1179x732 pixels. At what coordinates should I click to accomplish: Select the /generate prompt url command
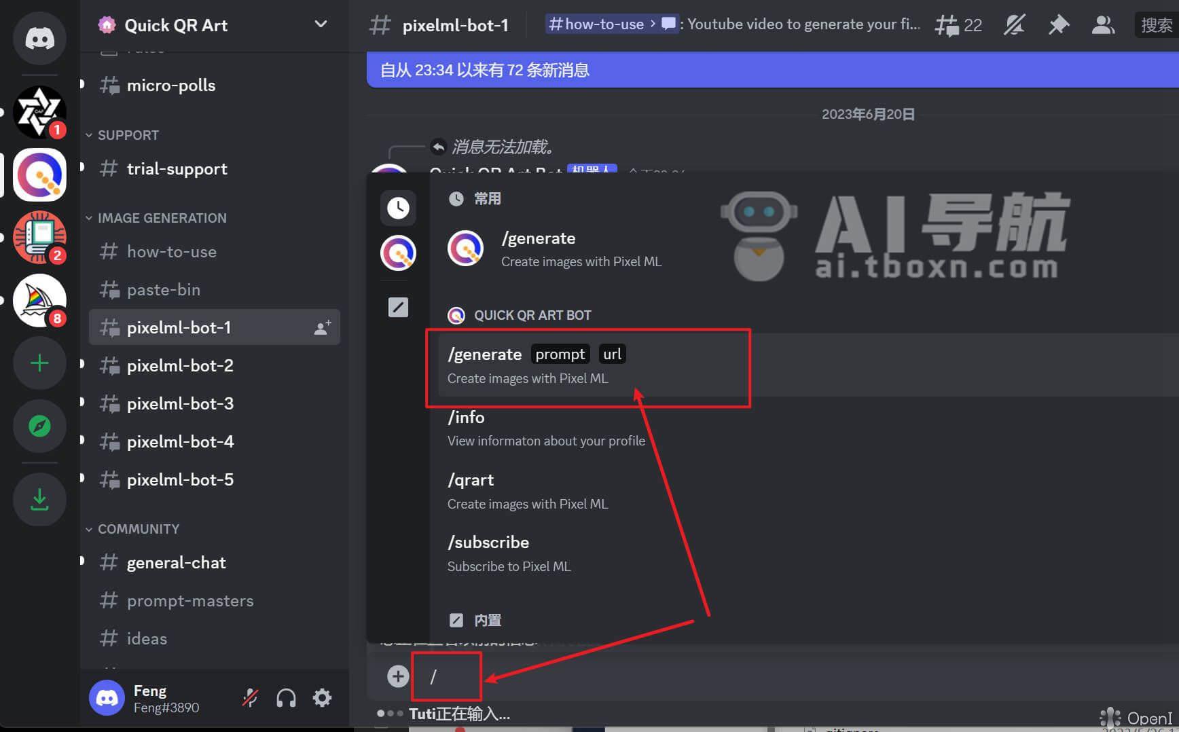click(x=587, y=365)
